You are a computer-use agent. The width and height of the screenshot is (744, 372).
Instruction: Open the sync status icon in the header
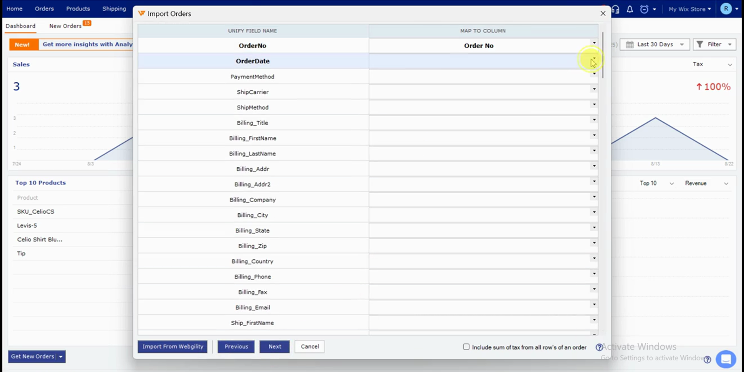(x=644, y=9)
